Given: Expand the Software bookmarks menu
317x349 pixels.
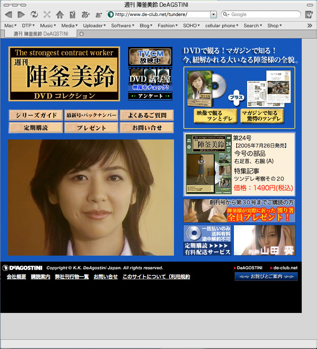Looking at the screenshot, I should tap(123, 26).
